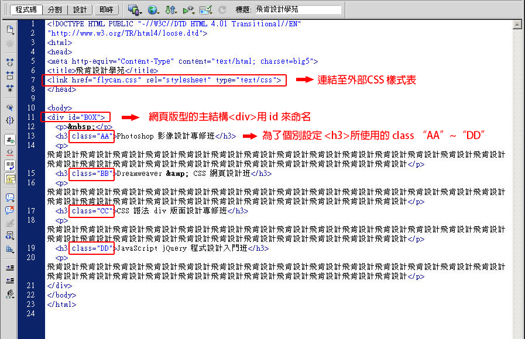Click the class="BB" attribute in code
Viewport: 525px width, 339px height.
coord(92,174)
